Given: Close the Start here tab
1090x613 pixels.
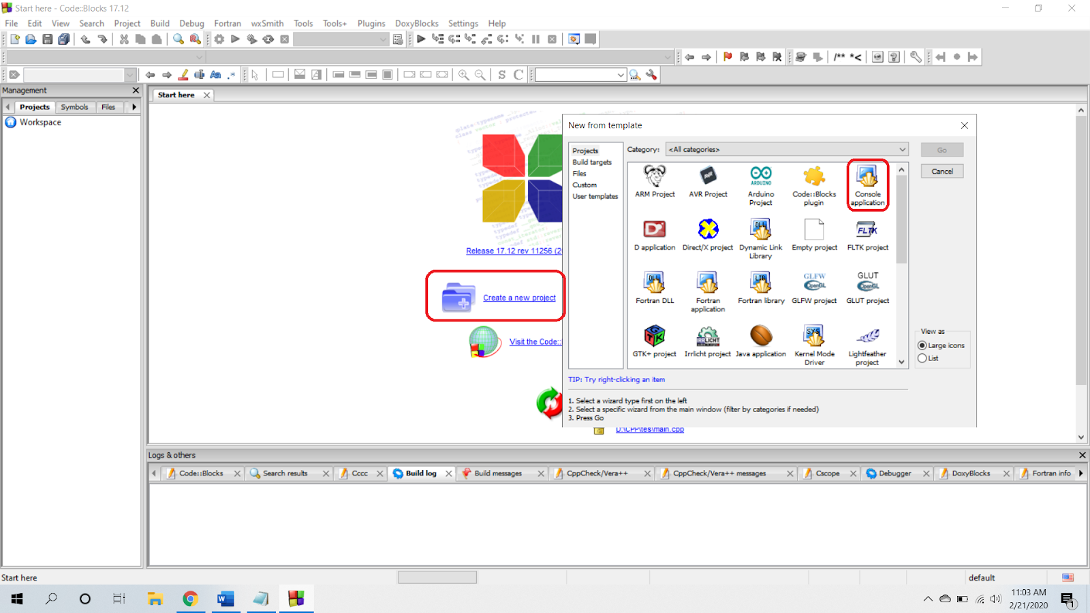Looking at the screenshot, I should [x=207, y=95].
